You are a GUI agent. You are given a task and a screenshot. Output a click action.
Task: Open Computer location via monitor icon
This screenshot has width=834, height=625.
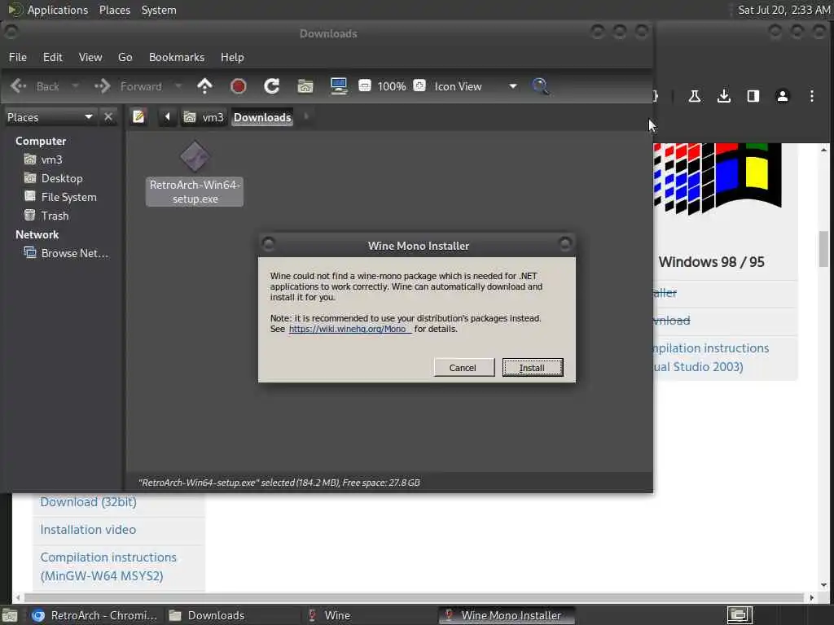[x=339, y=86]
